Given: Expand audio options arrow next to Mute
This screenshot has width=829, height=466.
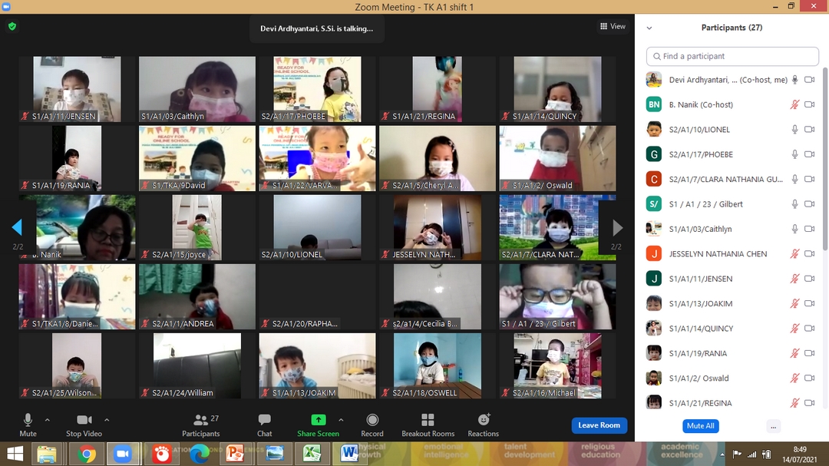Looking at the screenshot, I should [x=48, y=420].
